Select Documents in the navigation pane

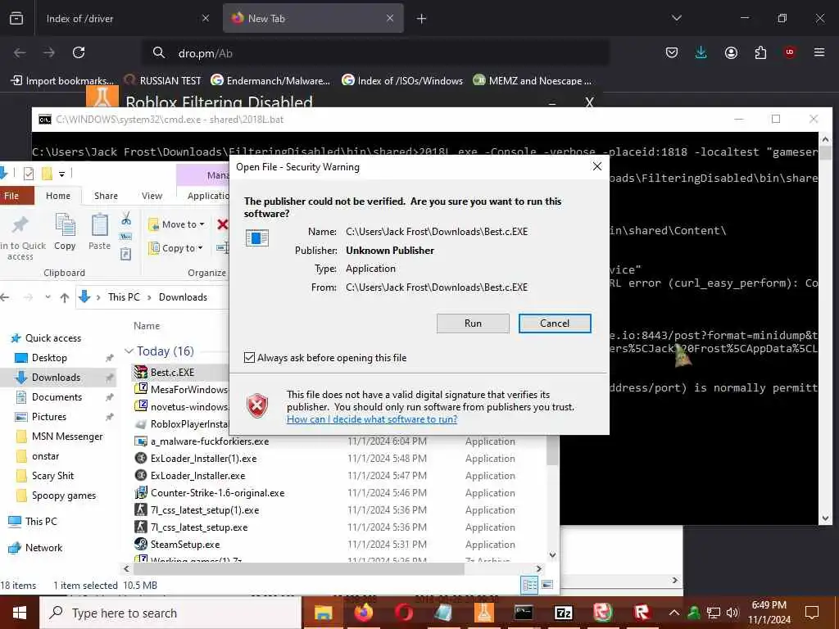click(57, 397)
